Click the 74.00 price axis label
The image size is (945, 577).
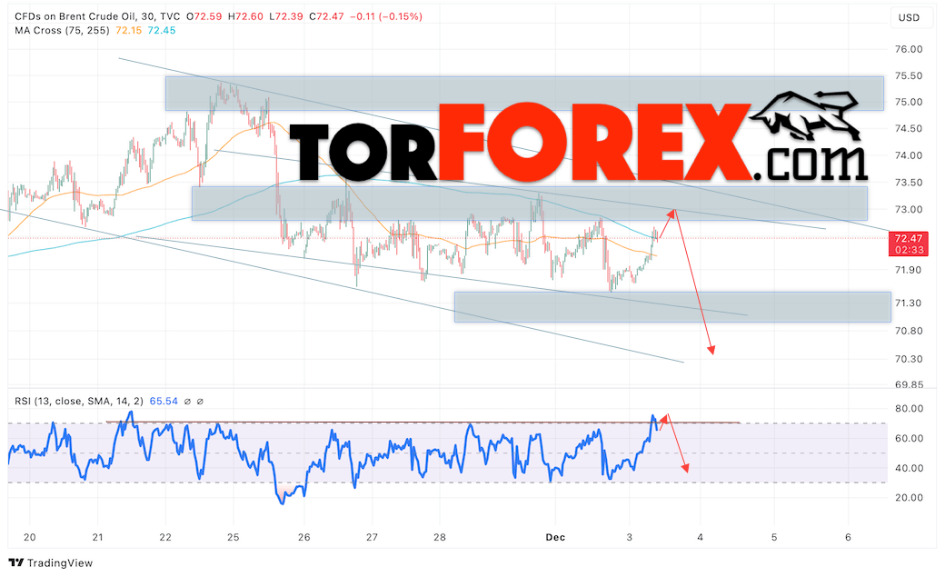(x=909, y=155)
